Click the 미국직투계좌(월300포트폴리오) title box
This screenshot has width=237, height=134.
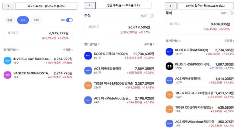(x=46, y=6)
